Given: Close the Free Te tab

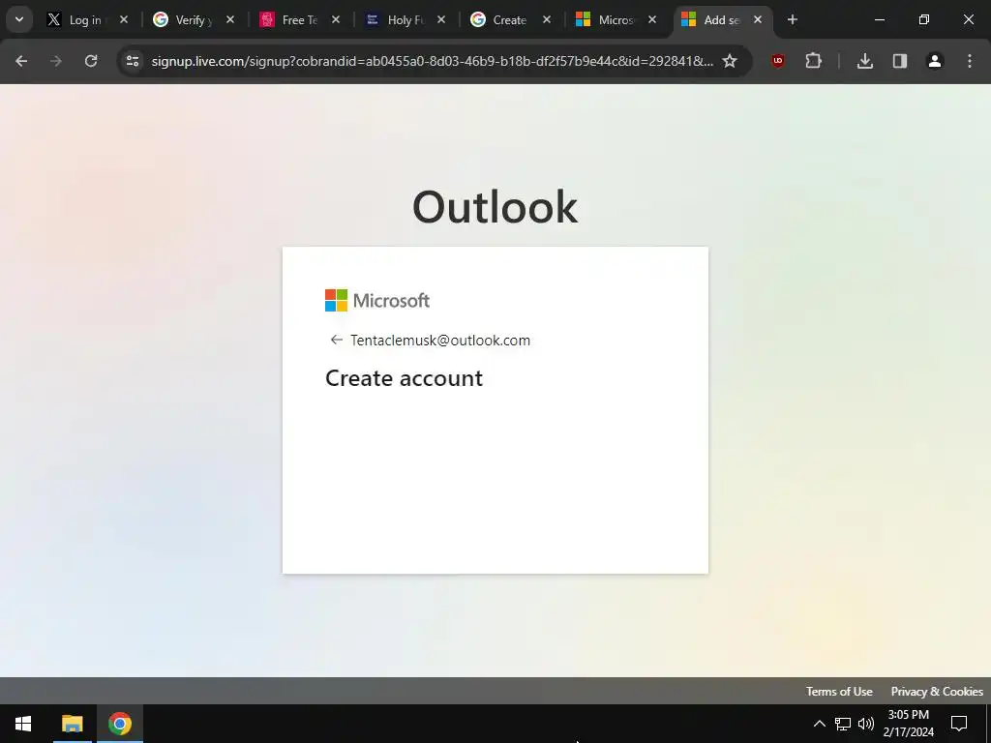Looking at the screenshot, I should (x=336, y=19).
